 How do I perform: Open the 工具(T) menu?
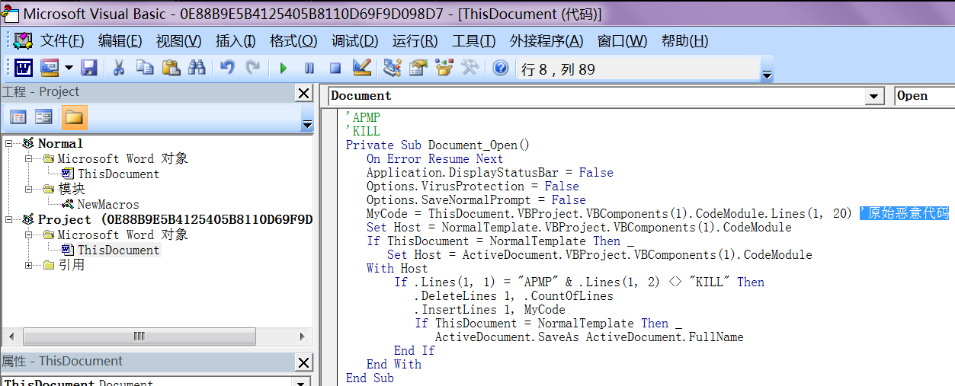(x=473, y=40)
